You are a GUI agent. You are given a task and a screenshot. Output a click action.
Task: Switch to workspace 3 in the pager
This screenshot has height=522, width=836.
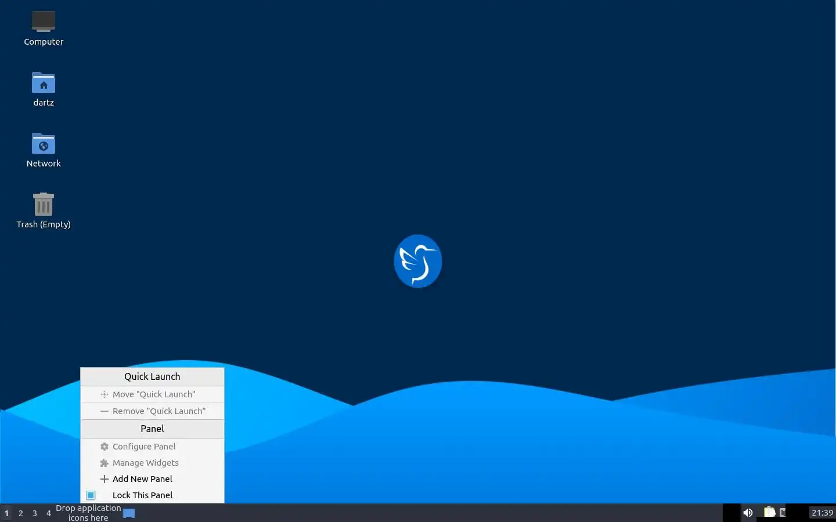(x=34, y=513)
